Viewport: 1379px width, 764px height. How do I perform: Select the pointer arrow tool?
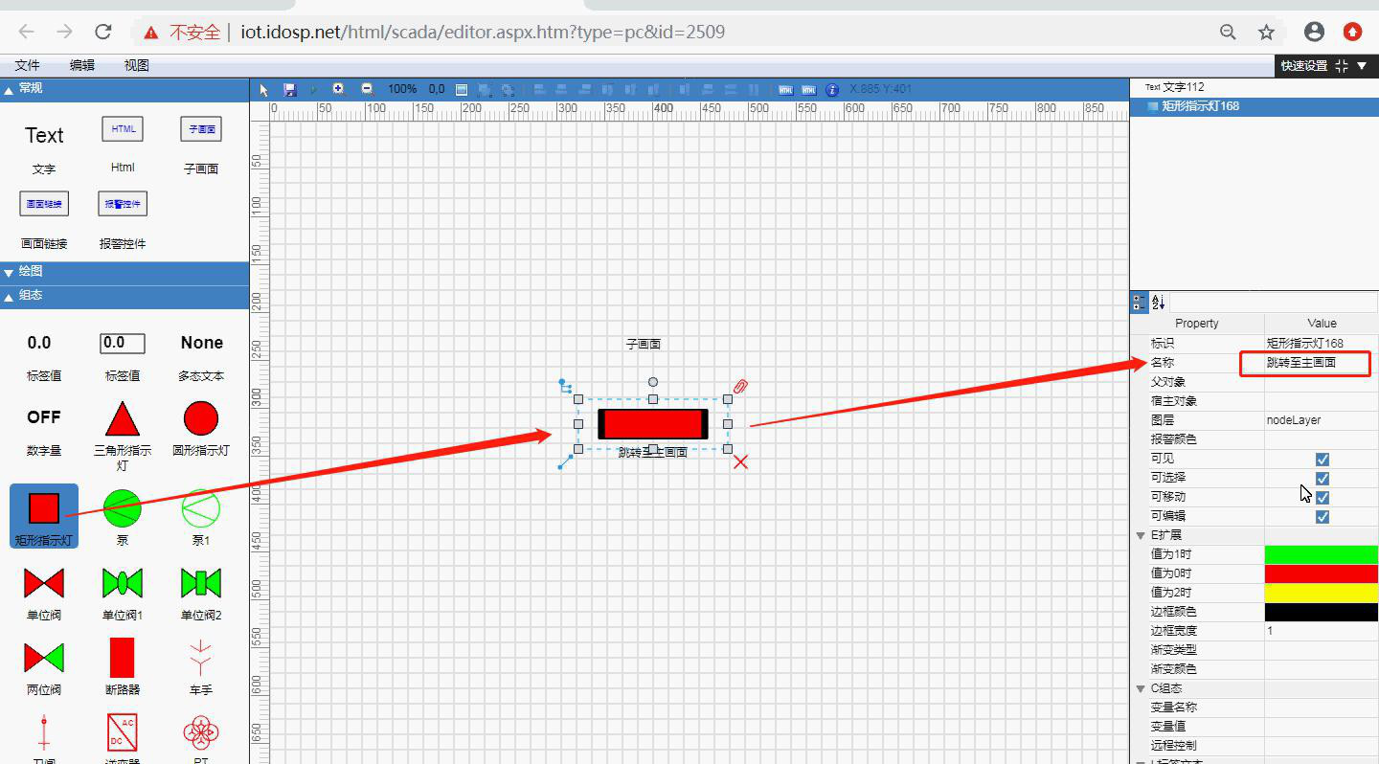click(265, 89)
